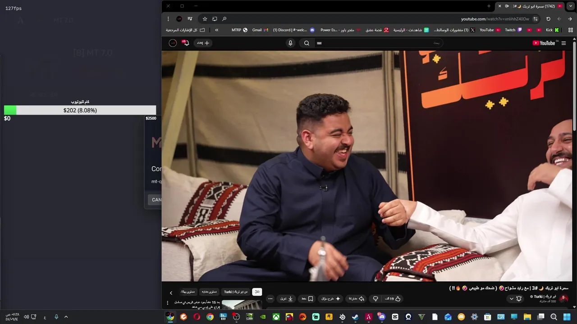Open browser media control playlist icon
The height and width of the screenshot is (324, 577).
[x=190, y=19]
